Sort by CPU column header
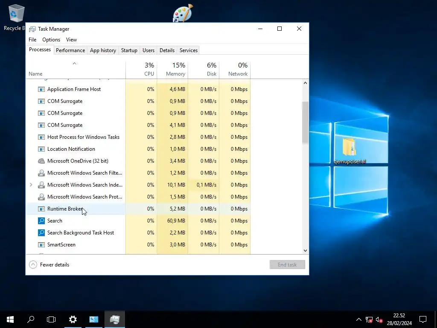The width and height of the screenshot is (437, 328). click(141, 69)
